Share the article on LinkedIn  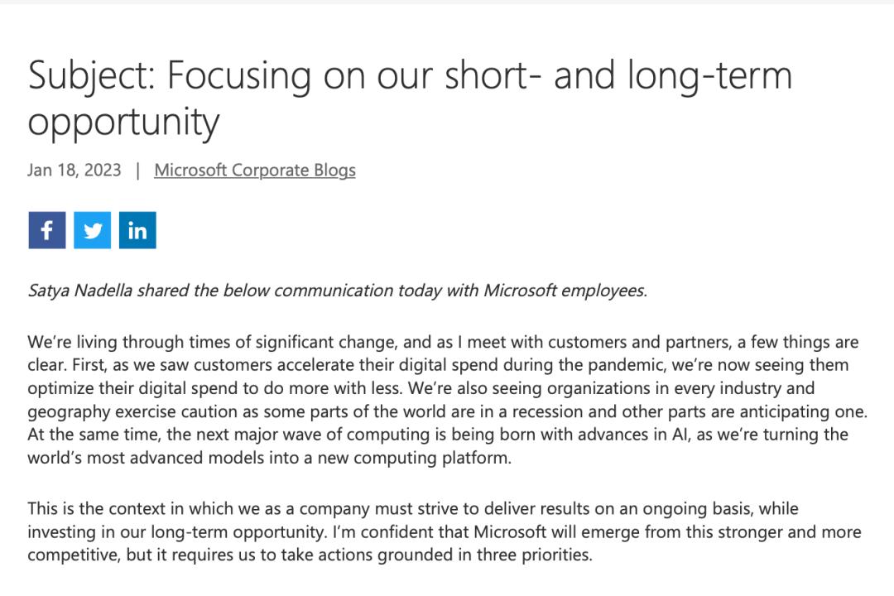coord(137,230)
